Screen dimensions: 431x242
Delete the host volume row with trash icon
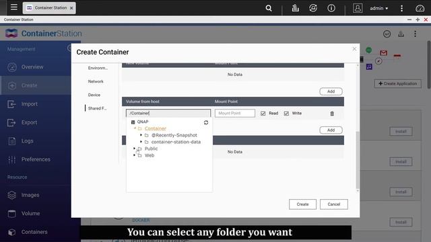(x=332, y=114)
